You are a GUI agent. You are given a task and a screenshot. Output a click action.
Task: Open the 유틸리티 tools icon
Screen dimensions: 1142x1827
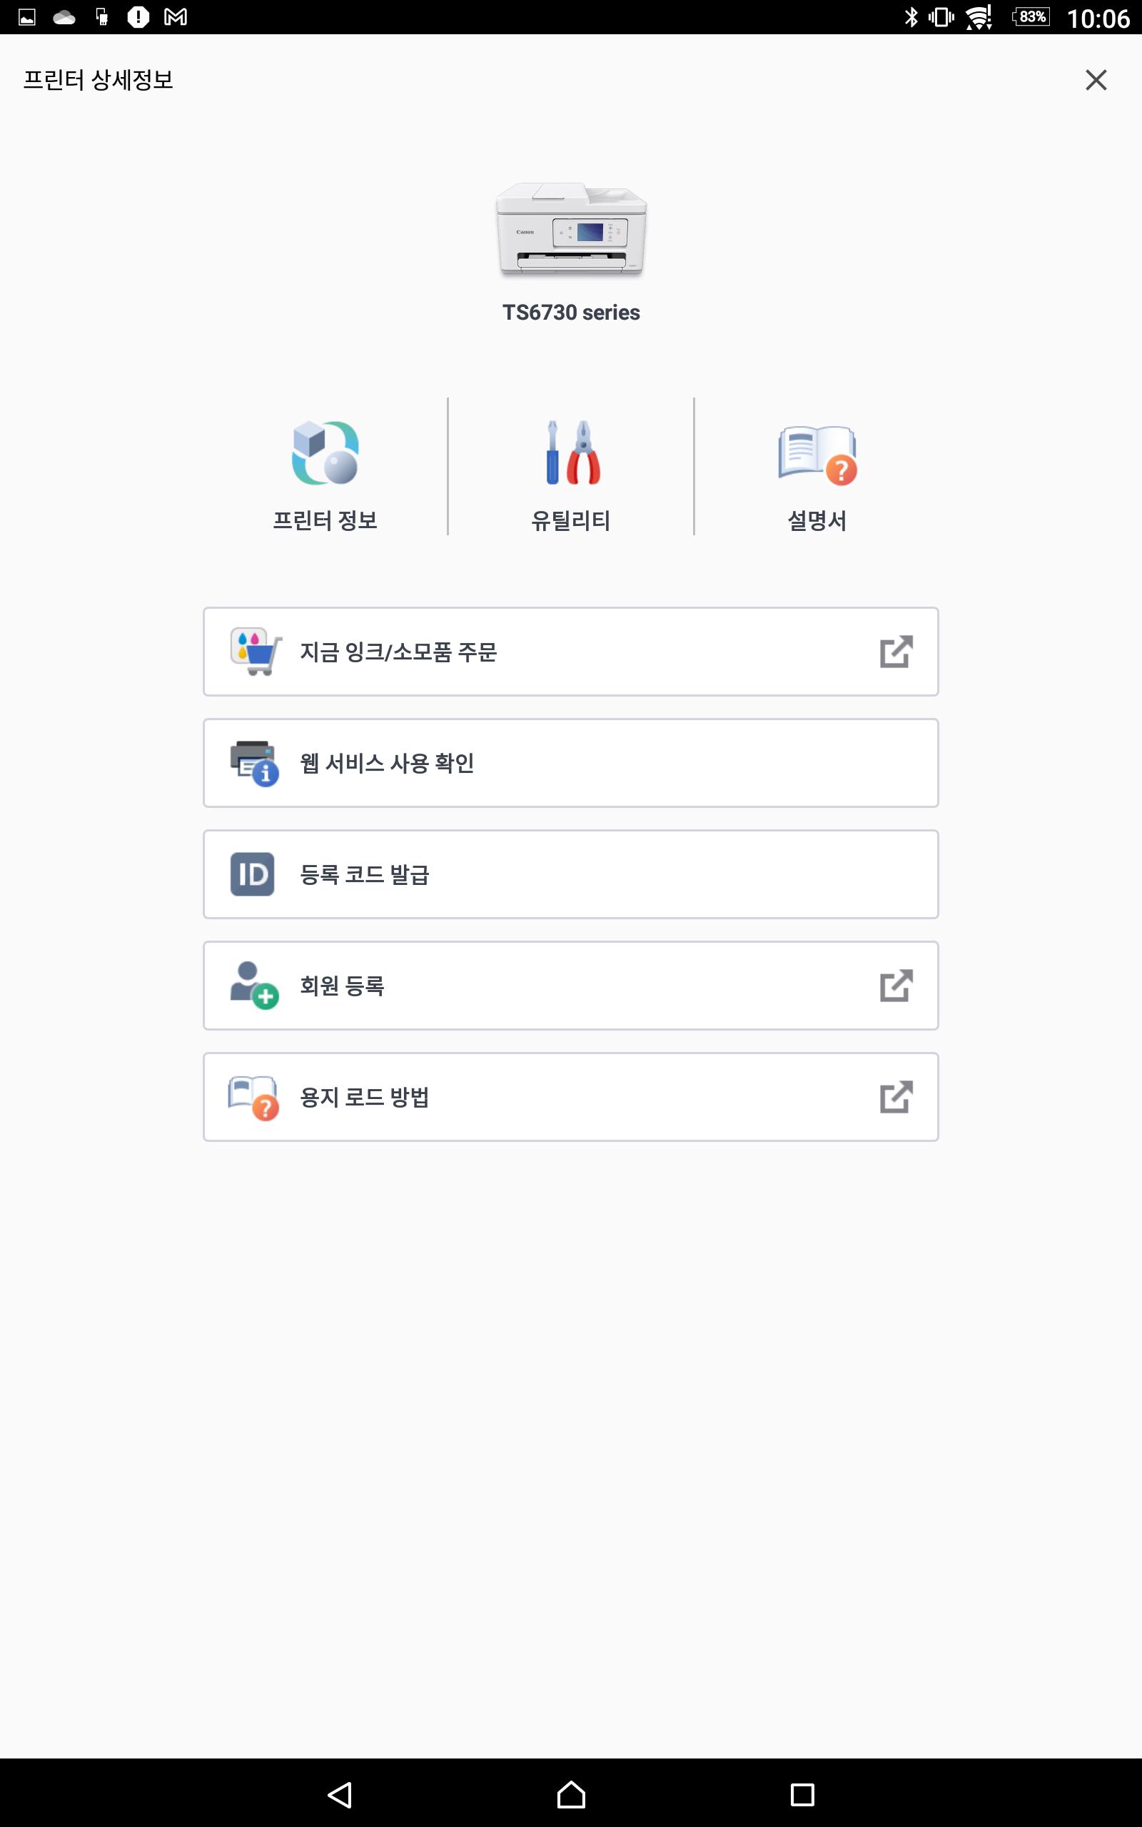[x=572, y=452]
